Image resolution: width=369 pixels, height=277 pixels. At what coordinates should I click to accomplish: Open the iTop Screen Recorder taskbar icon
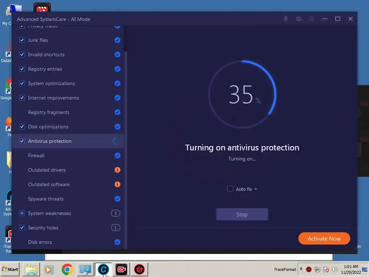[x=121, y=269]
